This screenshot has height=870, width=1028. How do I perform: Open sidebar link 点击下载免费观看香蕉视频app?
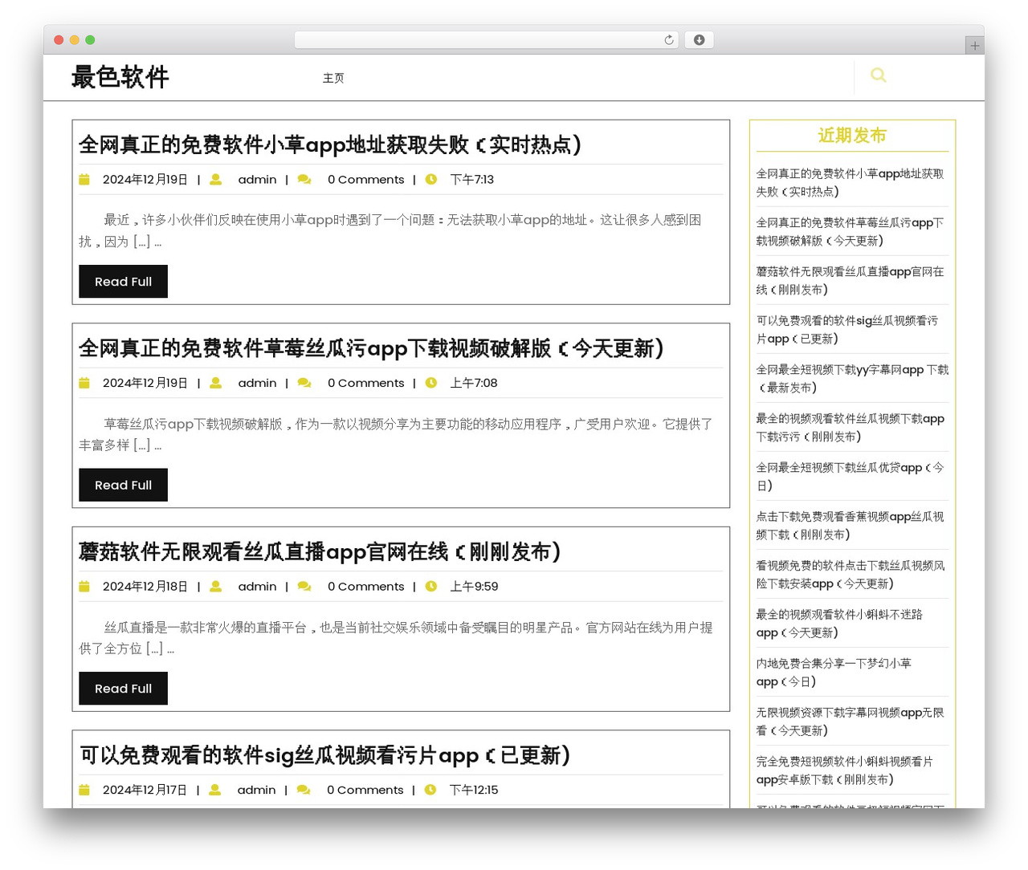[851, 525]
